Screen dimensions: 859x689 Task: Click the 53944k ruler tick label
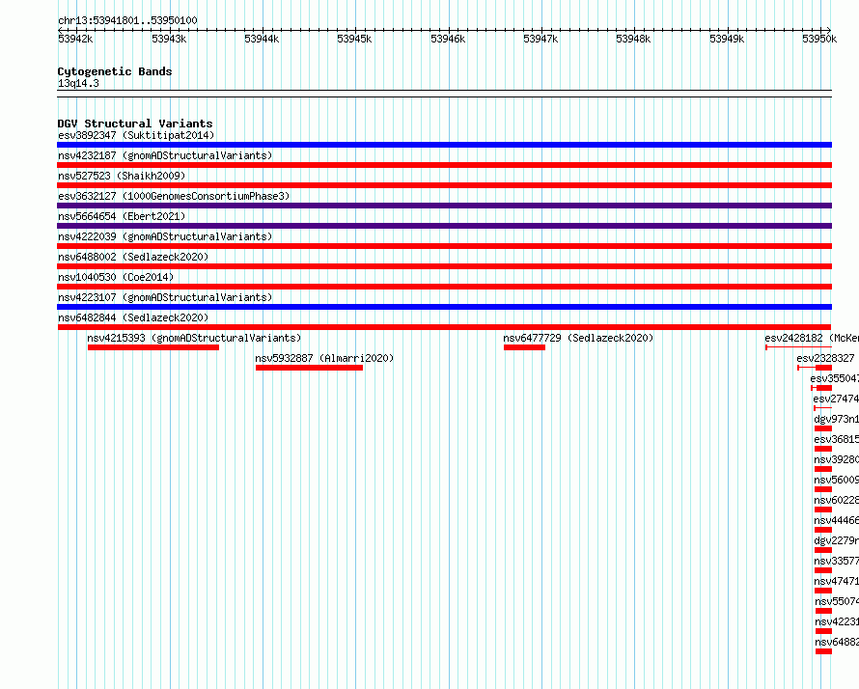[x=262, y=39]
